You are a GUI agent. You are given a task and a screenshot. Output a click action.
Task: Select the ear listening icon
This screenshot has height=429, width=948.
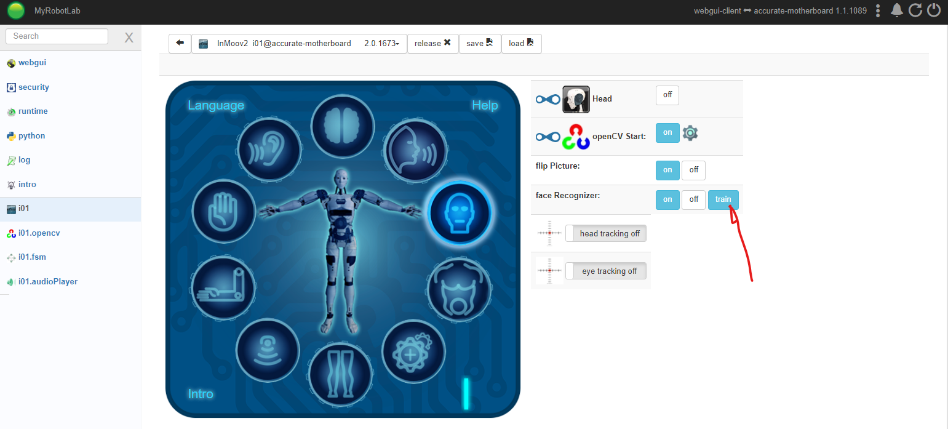269,151
